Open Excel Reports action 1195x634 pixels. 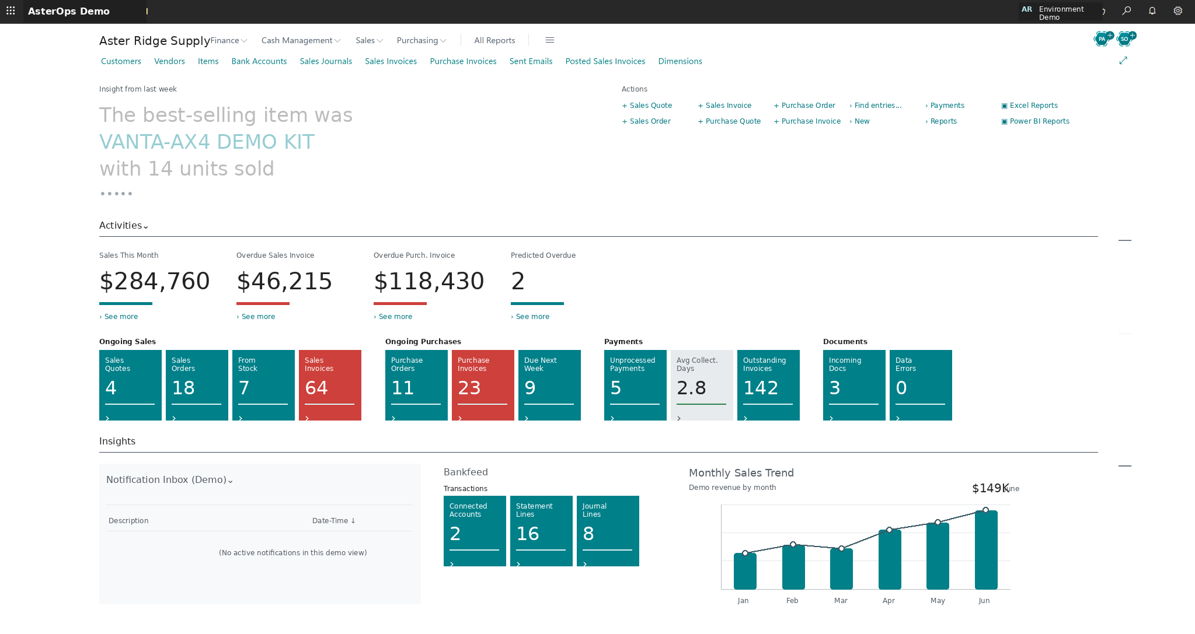[x=1030, y=106]
